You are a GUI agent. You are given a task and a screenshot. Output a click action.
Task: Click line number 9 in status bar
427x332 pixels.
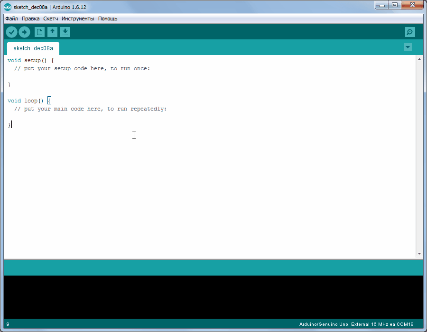tap(8, 324)
